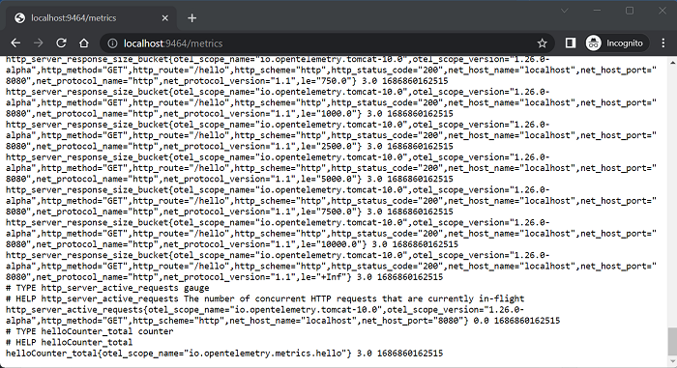The height and width of the screenshot is (368, 677).
Task: Click the scrollbar up arrow
Action: 672,62
